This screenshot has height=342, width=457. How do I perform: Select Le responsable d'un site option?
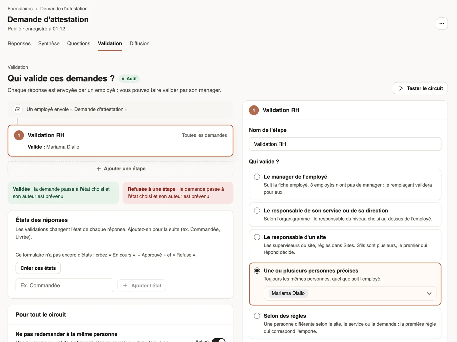pyautogui.click(x=345, y=245)
